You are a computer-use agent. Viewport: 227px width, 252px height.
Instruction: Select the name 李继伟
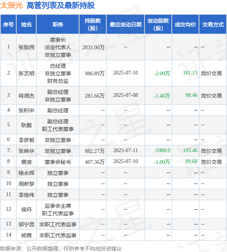(26, 195)
